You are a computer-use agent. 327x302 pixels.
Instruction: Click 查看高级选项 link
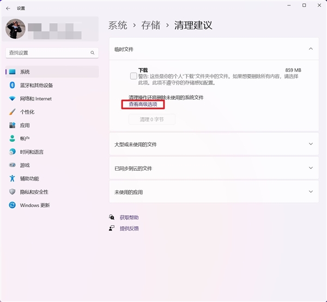143,104
